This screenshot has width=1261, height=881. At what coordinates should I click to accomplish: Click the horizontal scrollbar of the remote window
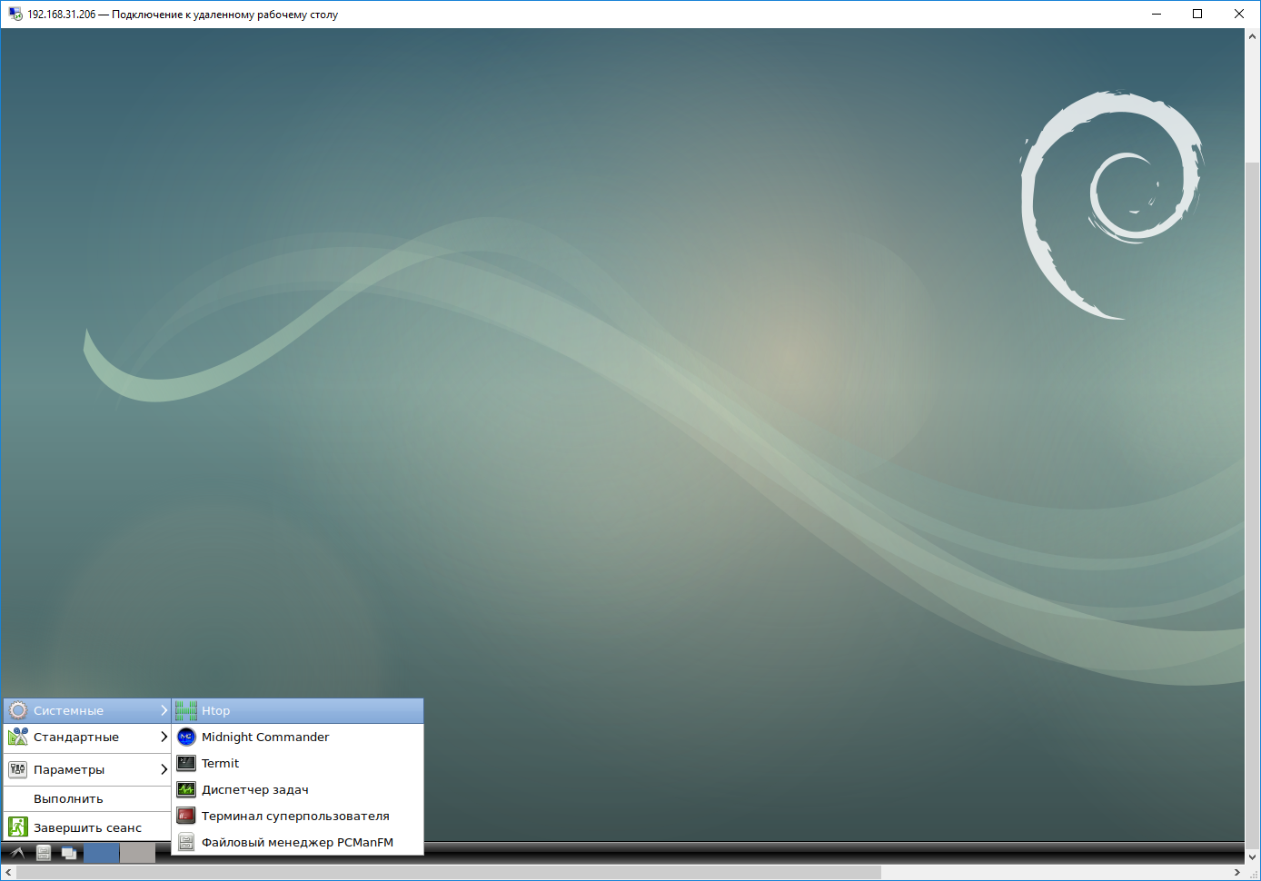449,873
